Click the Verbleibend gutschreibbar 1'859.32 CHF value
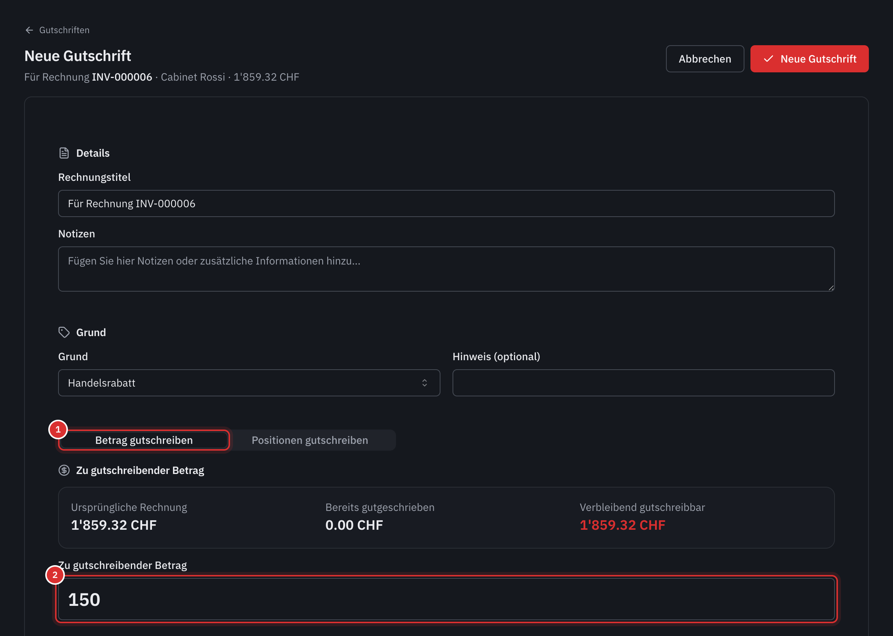The image size is (893, 636). [623, 525]
